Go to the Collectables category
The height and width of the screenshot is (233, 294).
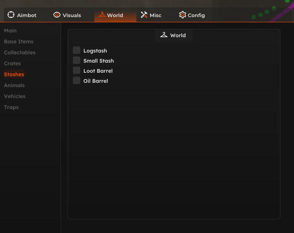pos(20,53)
